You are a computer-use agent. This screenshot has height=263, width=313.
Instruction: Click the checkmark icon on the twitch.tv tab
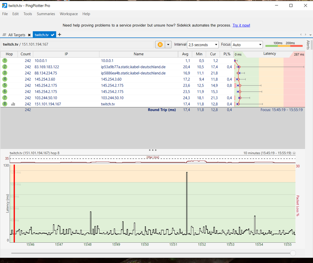point(53,35)
